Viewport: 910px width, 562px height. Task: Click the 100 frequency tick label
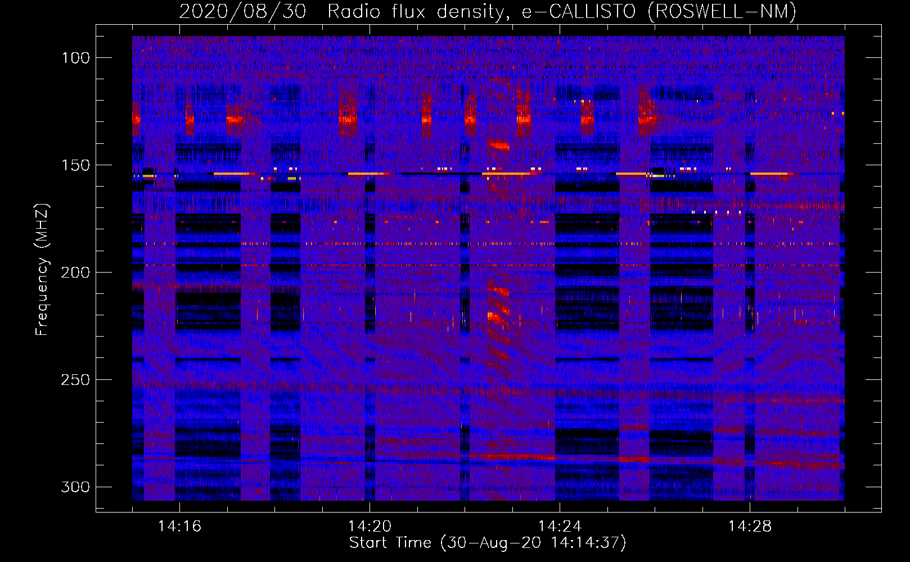(x=76, y=58)
